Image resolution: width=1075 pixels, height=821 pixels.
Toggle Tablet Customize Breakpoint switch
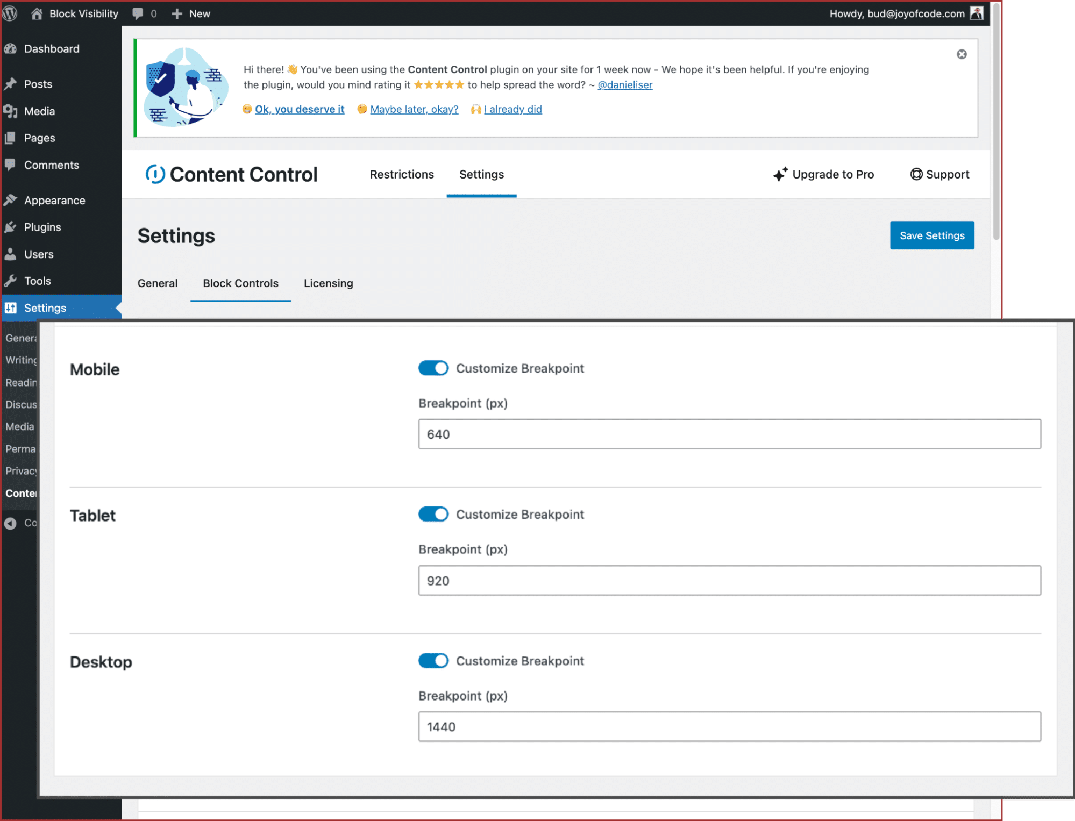point(433,515)
